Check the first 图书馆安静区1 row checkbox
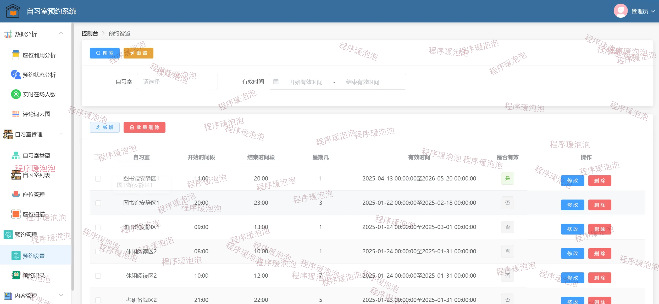The width and height of the screenshot is (659, 304). [98, 179]
